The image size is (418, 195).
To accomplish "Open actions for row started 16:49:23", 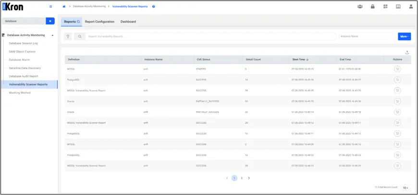I will tap(397, 101).
